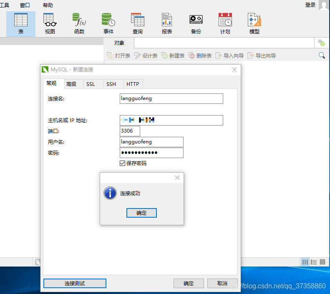Open the 帮助 (Help) menu
Viewport: 330px width, 294px height.
tap(48, 5)
